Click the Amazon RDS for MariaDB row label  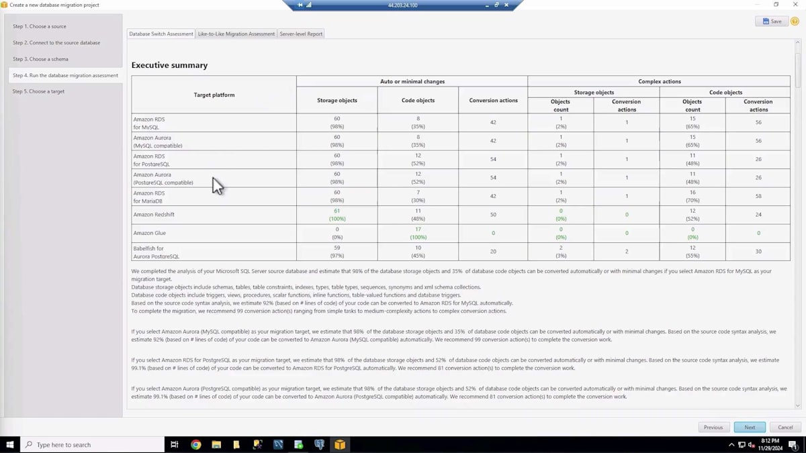point(149,197)
